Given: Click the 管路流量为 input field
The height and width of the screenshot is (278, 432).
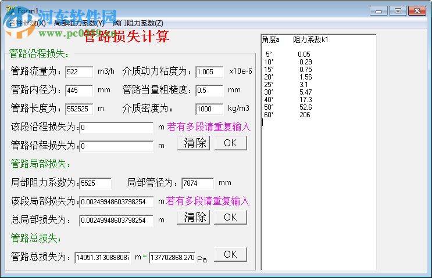Looking at the screenshot, I should tap(79, 72).
